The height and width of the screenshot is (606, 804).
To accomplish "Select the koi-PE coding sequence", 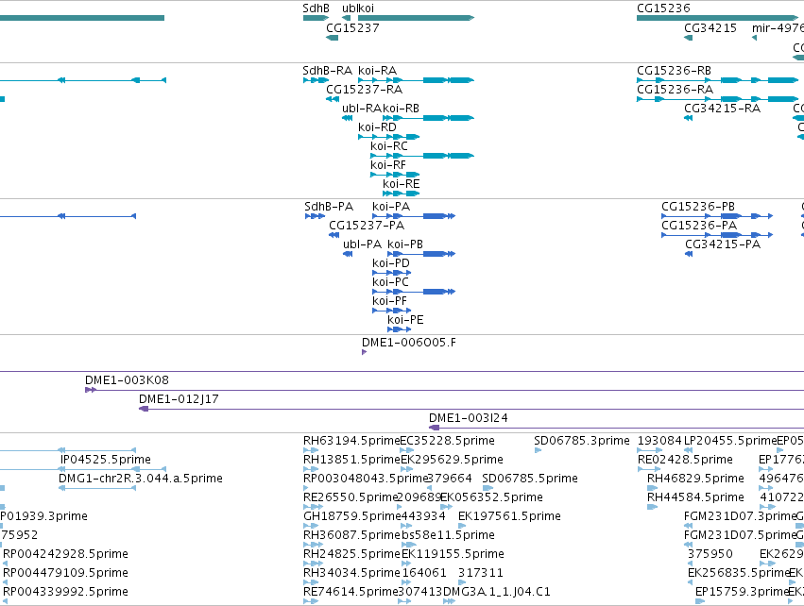I will click(399, 329).
